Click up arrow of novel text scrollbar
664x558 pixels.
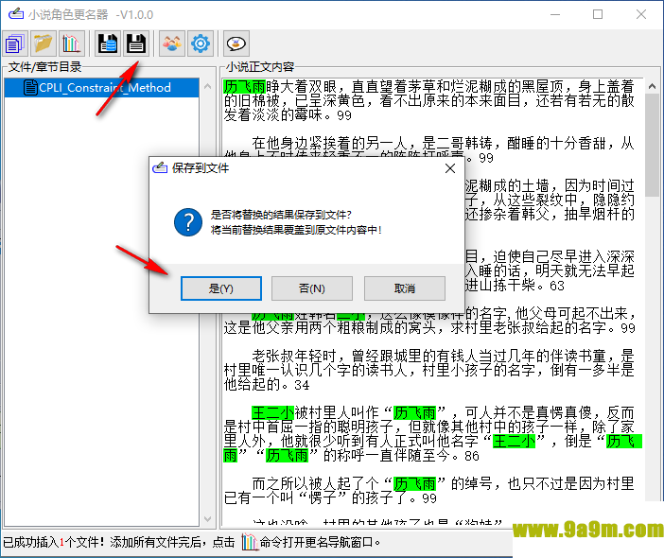(653, 86)
